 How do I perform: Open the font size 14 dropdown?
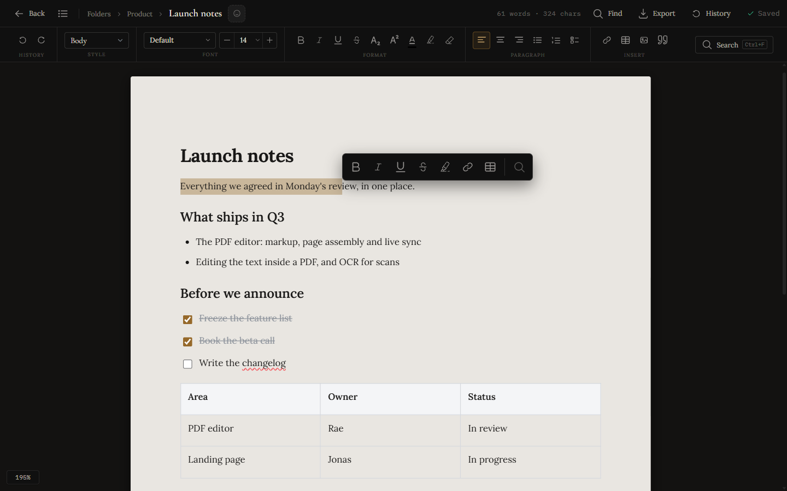click(249, 40)
